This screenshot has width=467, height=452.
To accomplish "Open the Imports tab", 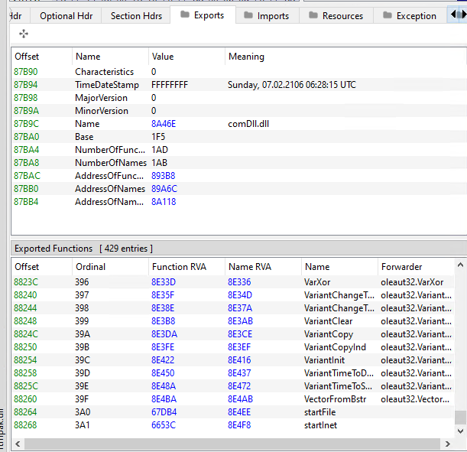I will coord(268,16).
